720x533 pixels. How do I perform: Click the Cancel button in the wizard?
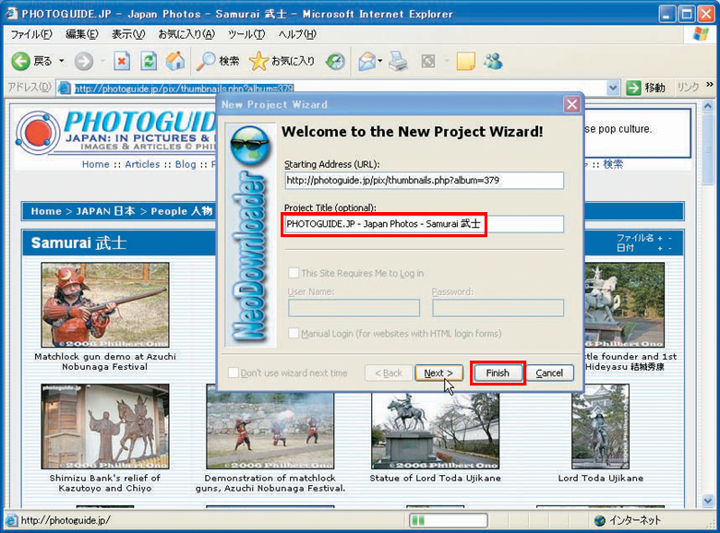[x=549, y=373]
